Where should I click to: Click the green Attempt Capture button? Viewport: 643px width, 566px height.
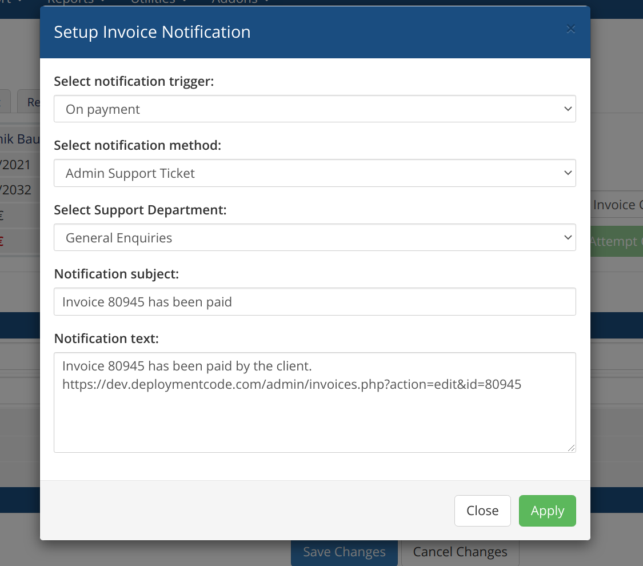616,241
